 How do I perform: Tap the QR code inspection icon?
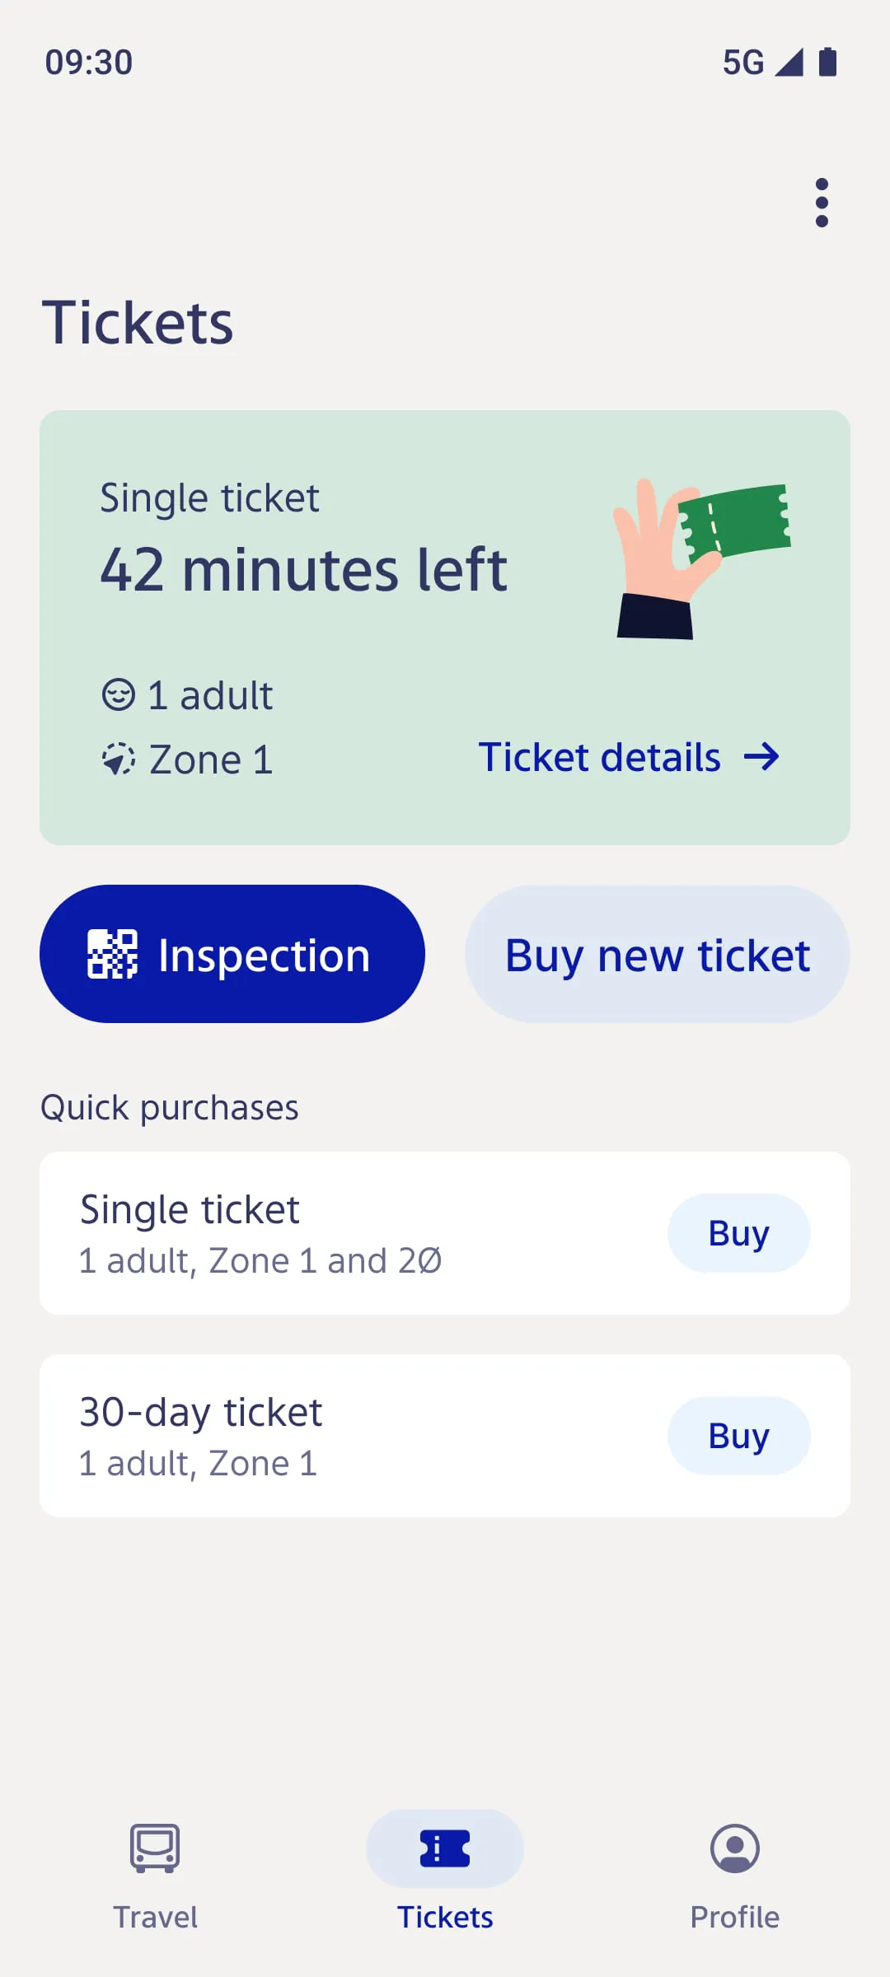pyautogui.click(x=112, y=954)
